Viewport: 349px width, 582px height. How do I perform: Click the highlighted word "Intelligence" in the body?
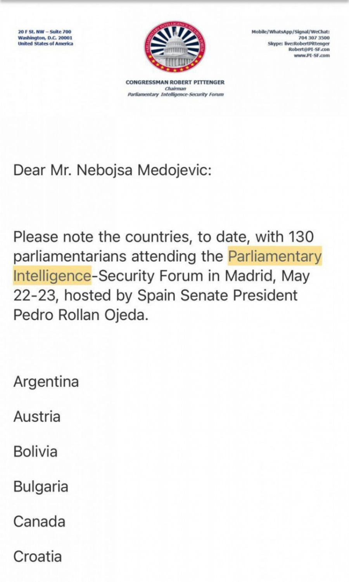[52, 276]
